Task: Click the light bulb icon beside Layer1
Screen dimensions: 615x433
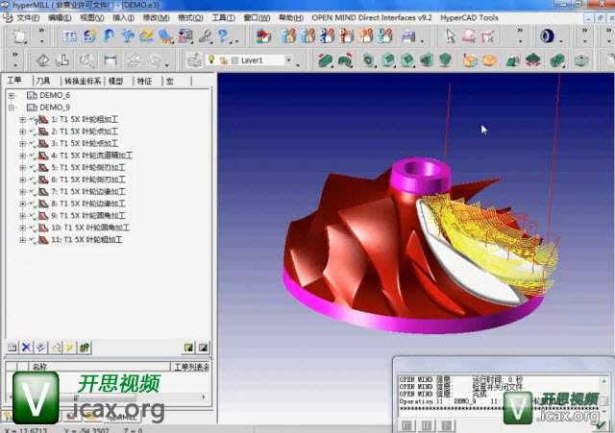Action: (211, 60)
